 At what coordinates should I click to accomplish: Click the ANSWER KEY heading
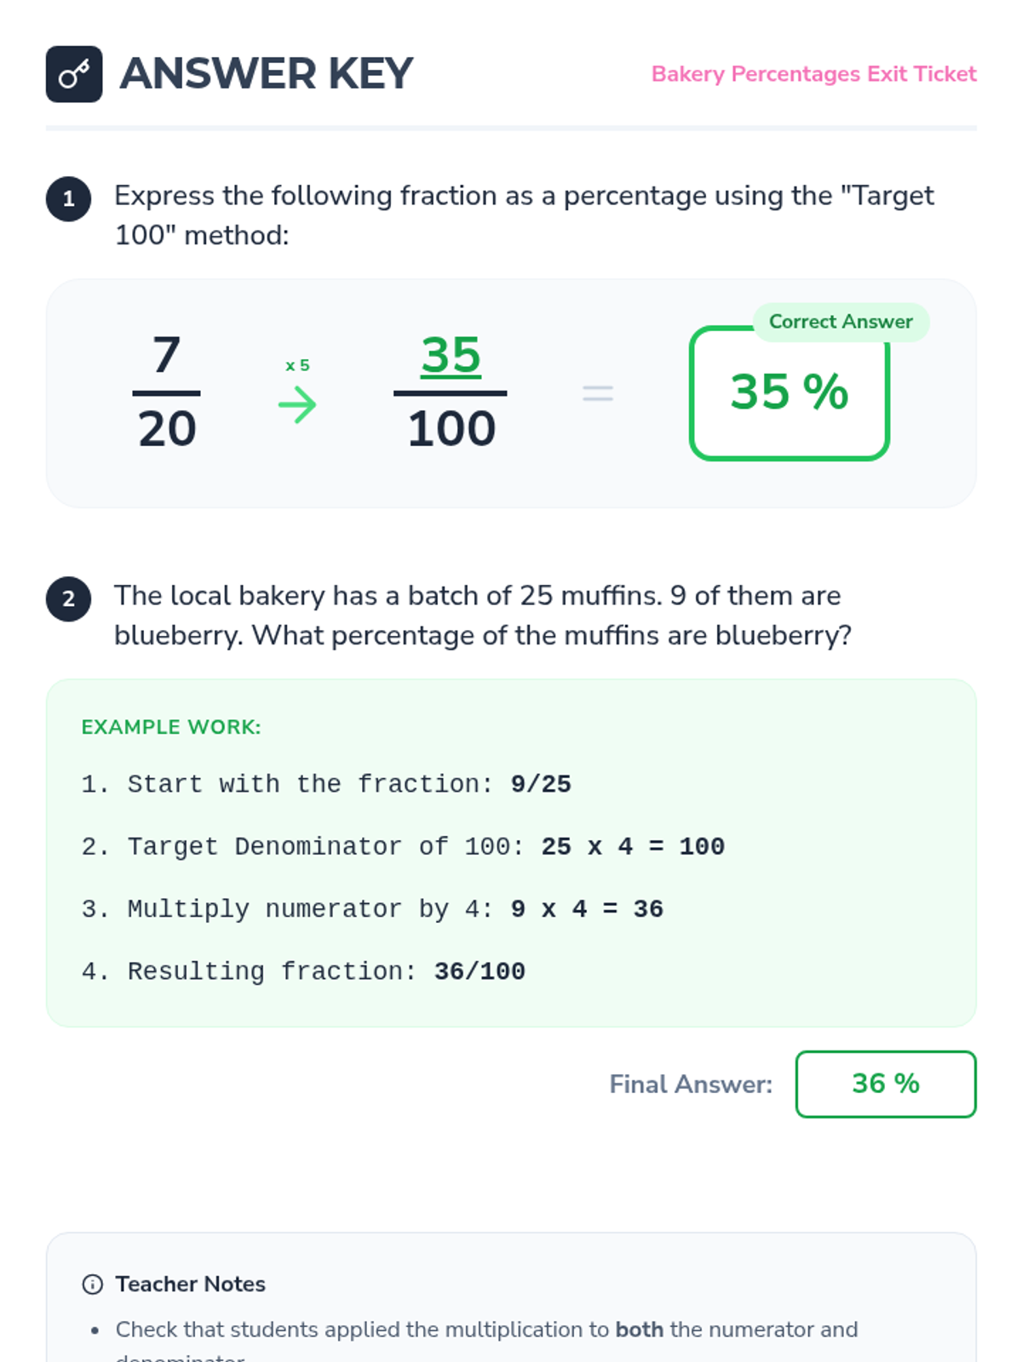pos(267,74)
